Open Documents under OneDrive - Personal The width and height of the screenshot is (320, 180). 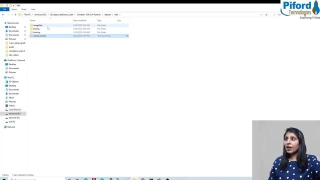coord(13,68)
